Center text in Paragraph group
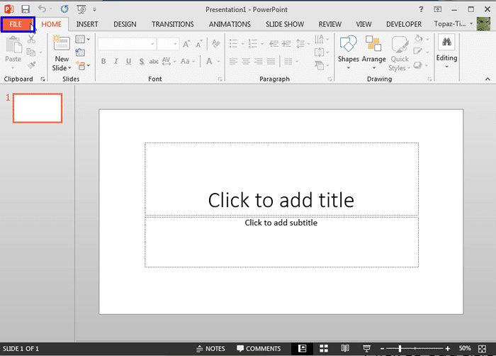This screenshot has width=496, height=356. pos(246,61)
